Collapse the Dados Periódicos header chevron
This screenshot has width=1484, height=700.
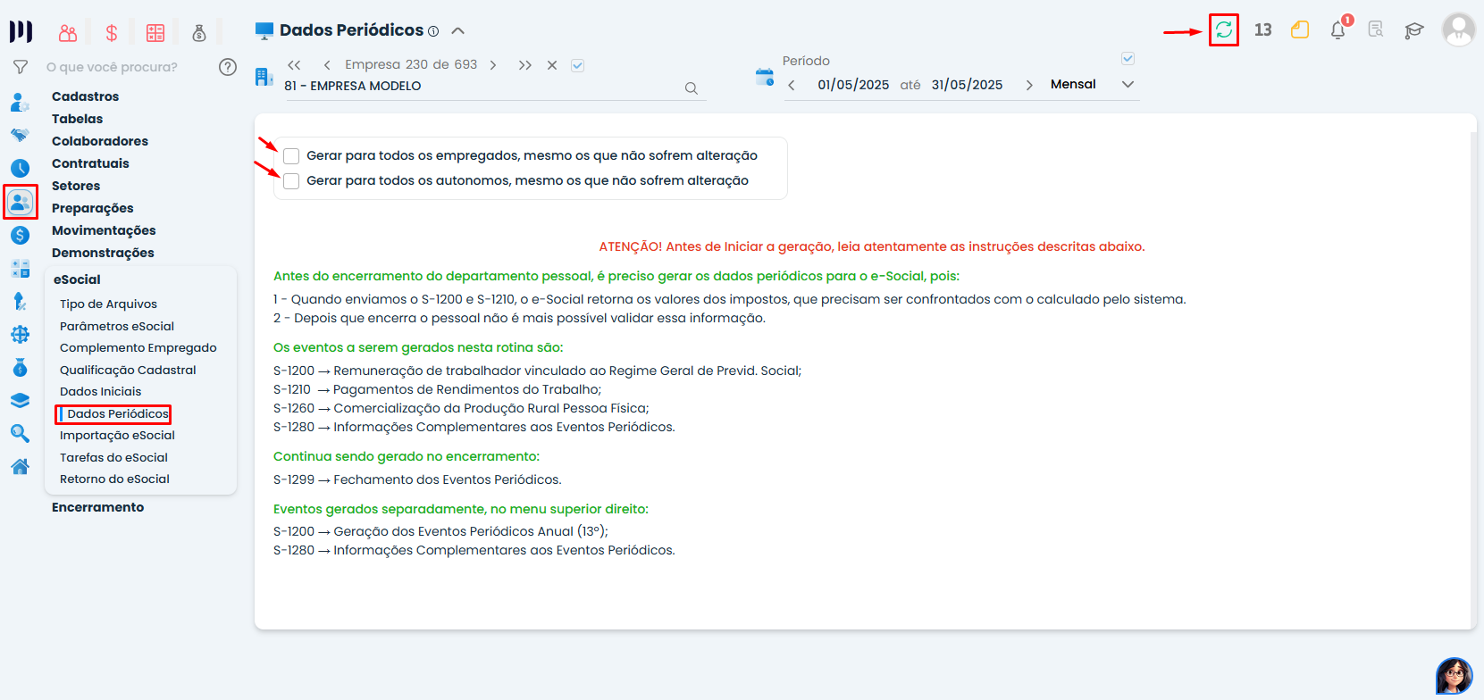pyautogui.click(x=458, y=30)
